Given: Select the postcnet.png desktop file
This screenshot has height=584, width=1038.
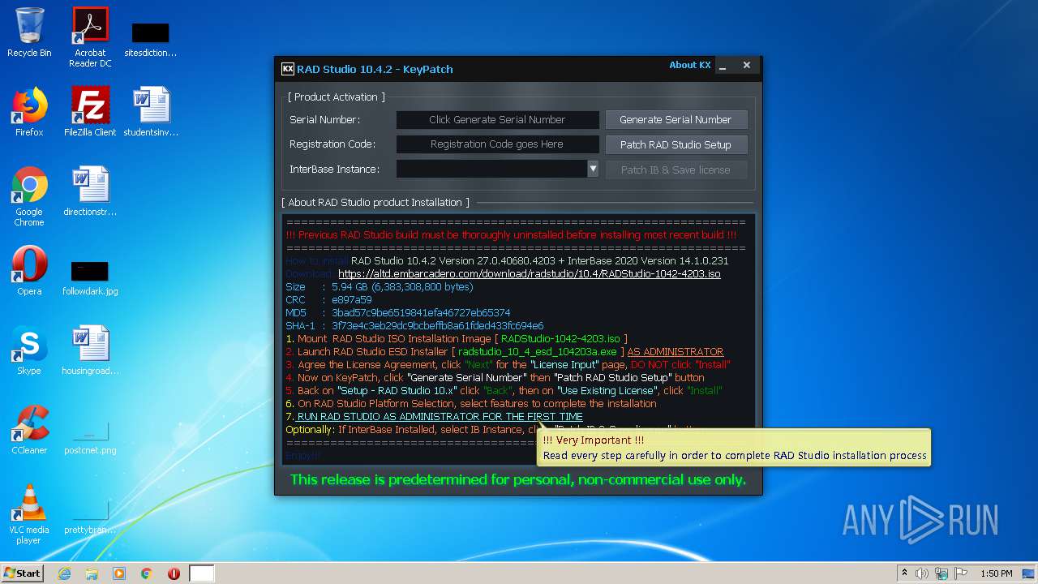Looking at the screenshot, I should tap(90, 438).
